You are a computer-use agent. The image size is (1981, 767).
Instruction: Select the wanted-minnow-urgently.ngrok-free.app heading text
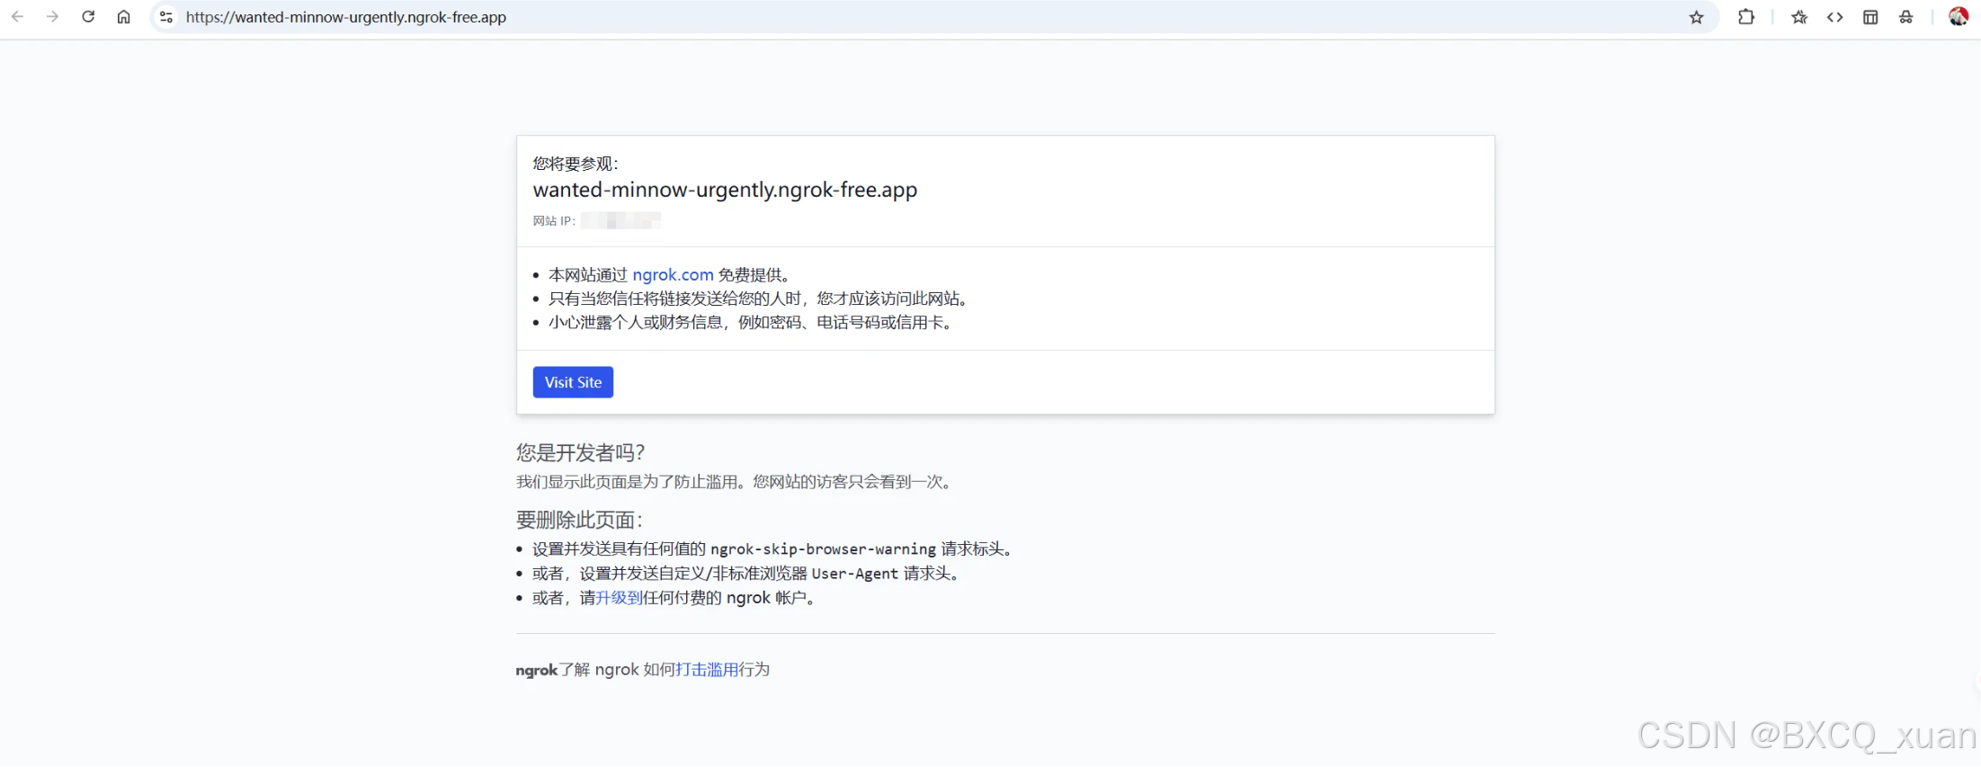(x=725, y=190)
